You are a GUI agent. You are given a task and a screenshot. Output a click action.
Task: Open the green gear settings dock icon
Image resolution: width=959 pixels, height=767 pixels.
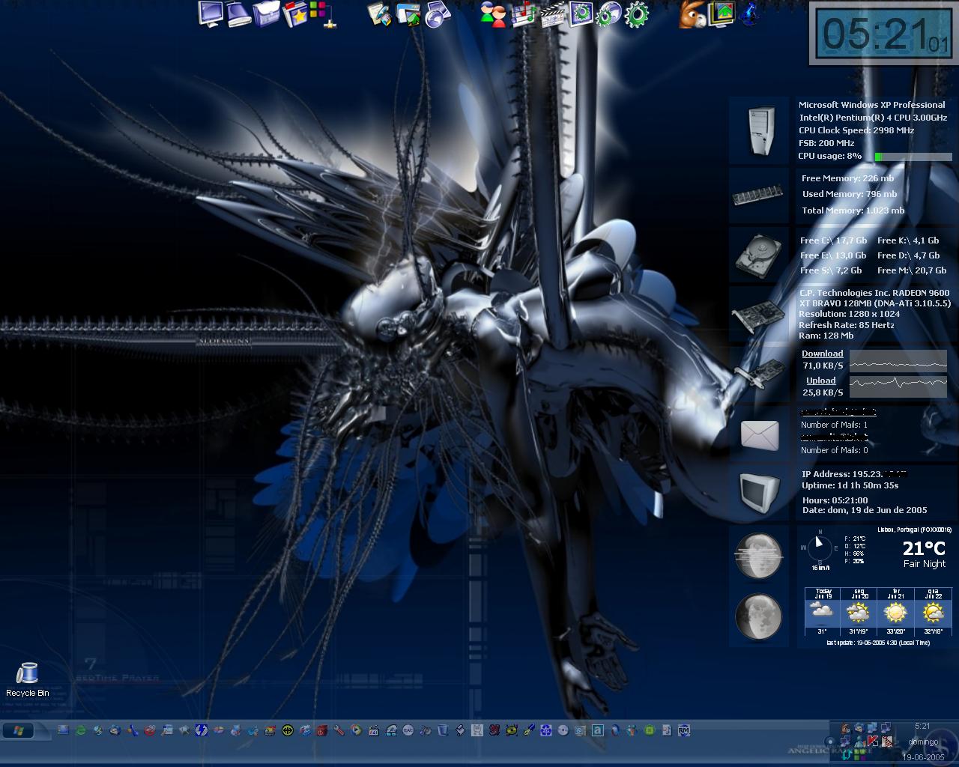click(x=637, y=14)
